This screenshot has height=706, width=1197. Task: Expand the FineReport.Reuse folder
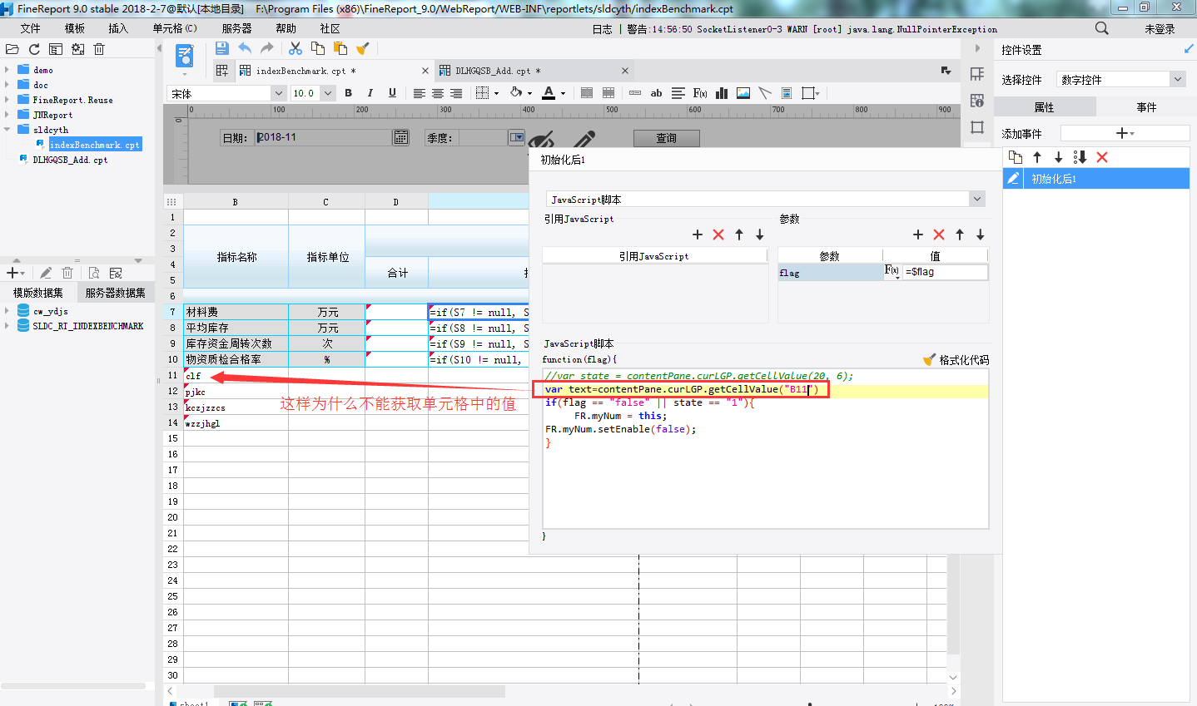(x=7, y=100)
